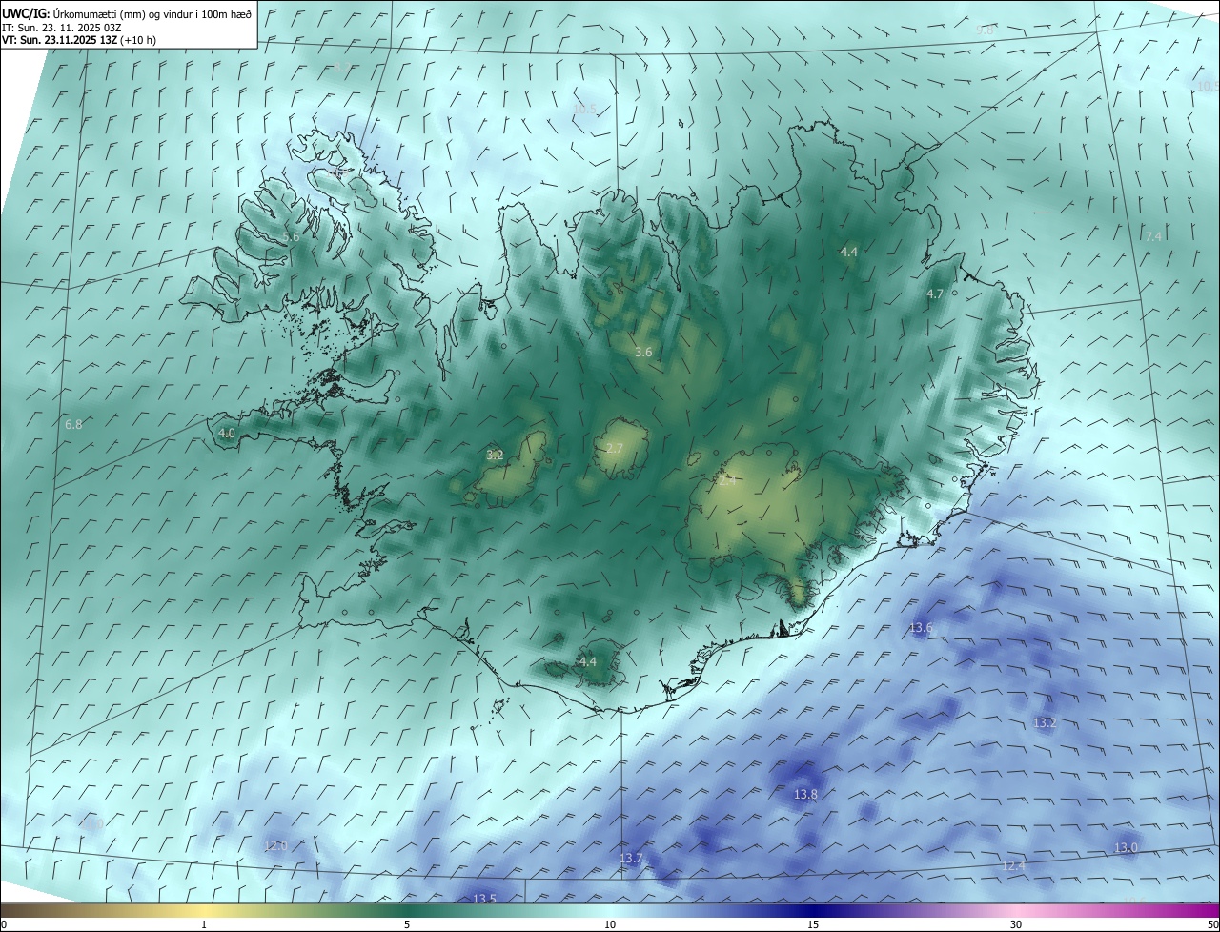Image resolution: width=1220 pixels, height=932 pixels.
Task: Click the 2.7 value label
Action: [615, 449]
